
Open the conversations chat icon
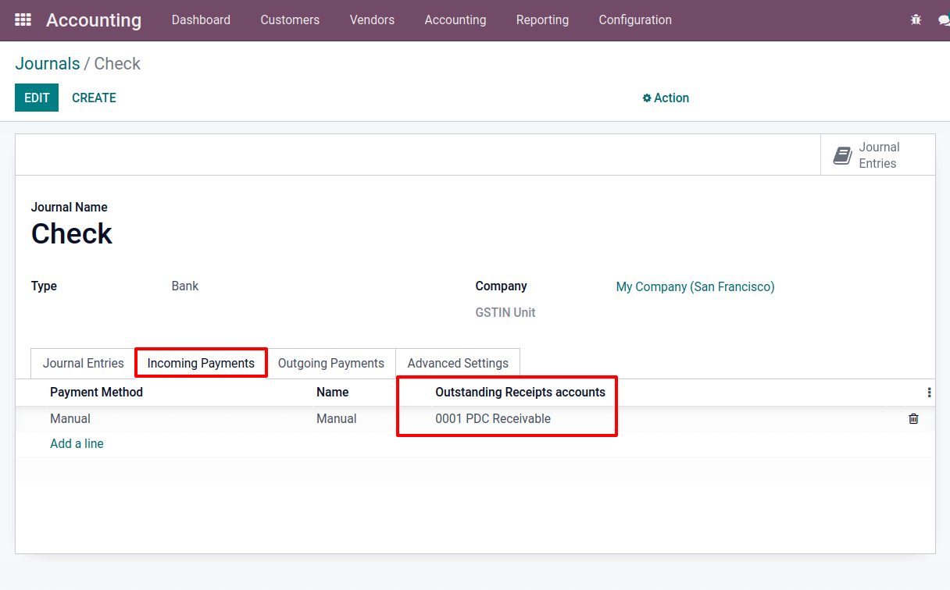(944, 20)
